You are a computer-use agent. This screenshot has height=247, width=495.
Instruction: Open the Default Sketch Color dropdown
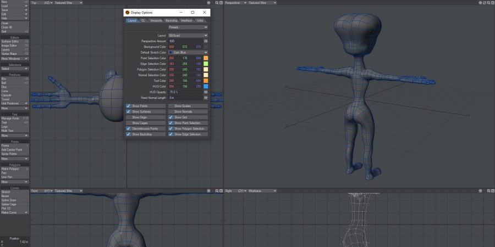188,52
